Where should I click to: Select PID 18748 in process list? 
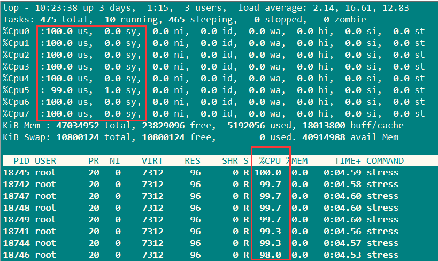(x=16, y=208)
